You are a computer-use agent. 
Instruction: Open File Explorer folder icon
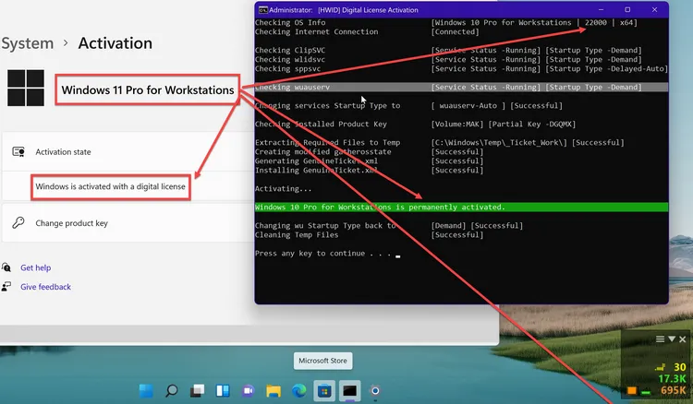(274, 391)
